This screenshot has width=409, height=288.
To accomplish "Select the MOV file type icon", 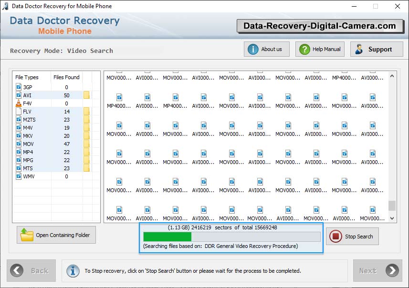I will click(x=19, y=144).
